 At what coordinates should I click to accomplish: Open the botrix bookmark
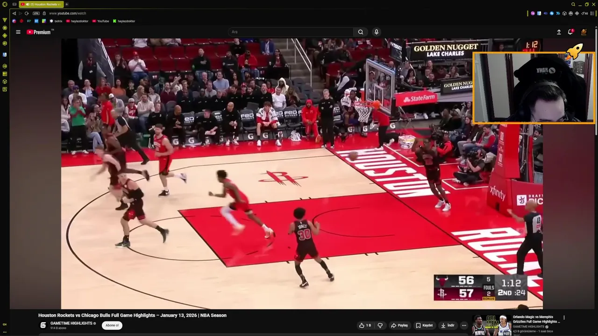(56, 21)
